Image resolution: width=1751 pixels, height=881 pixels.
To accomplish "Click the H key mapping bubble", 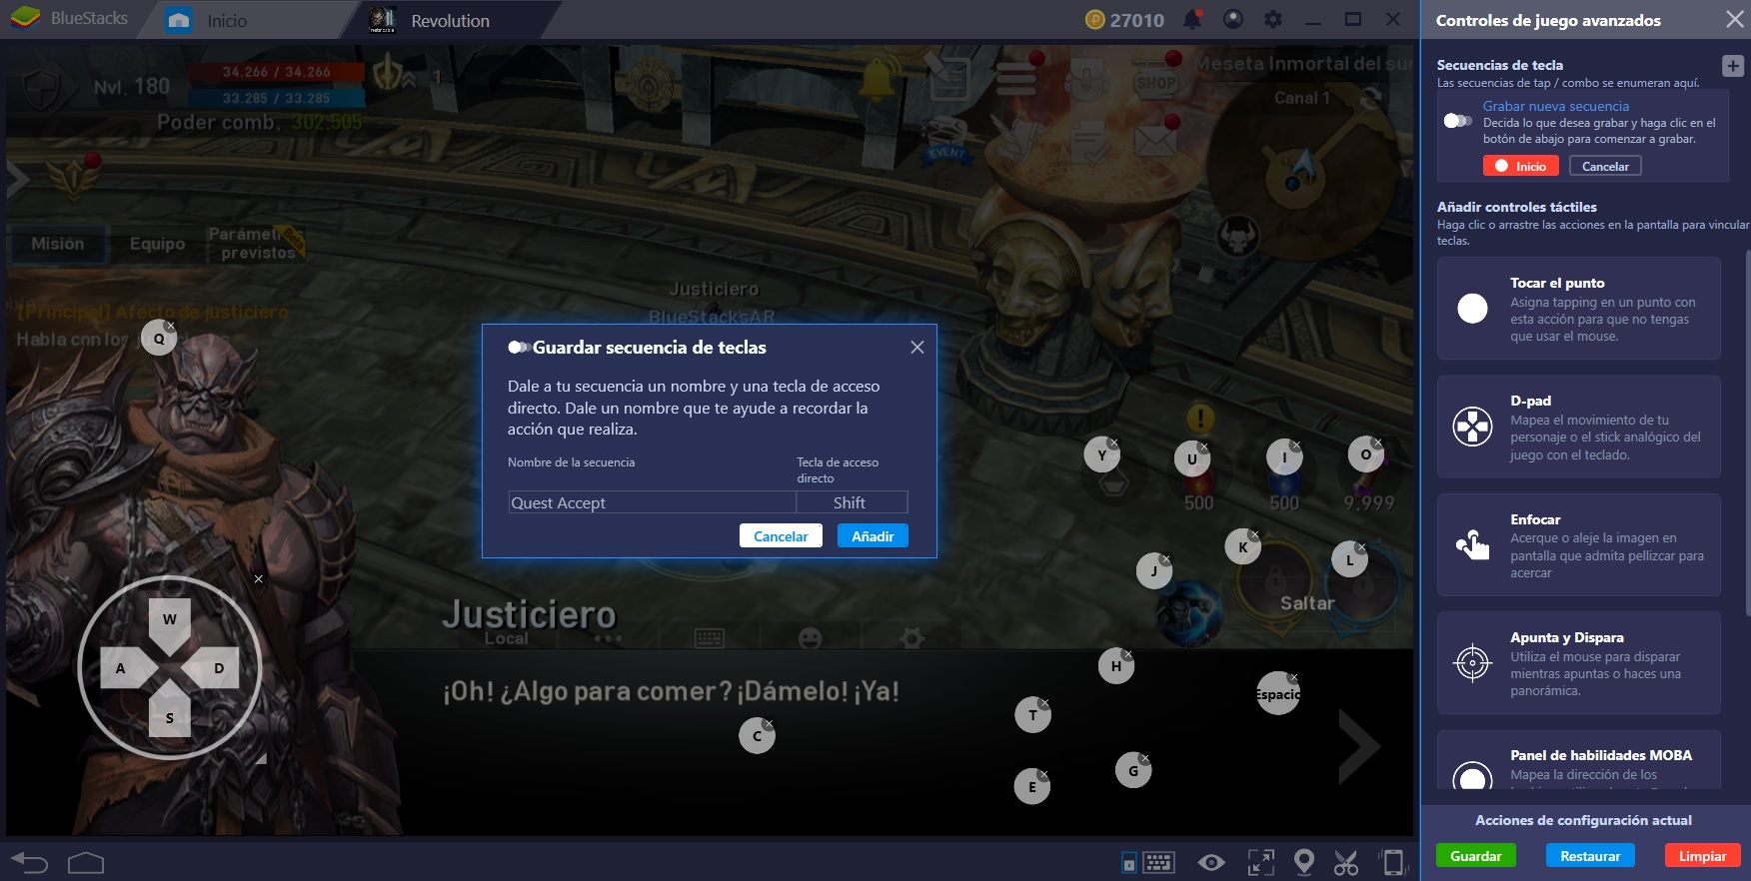I will tap(1116, 666).
